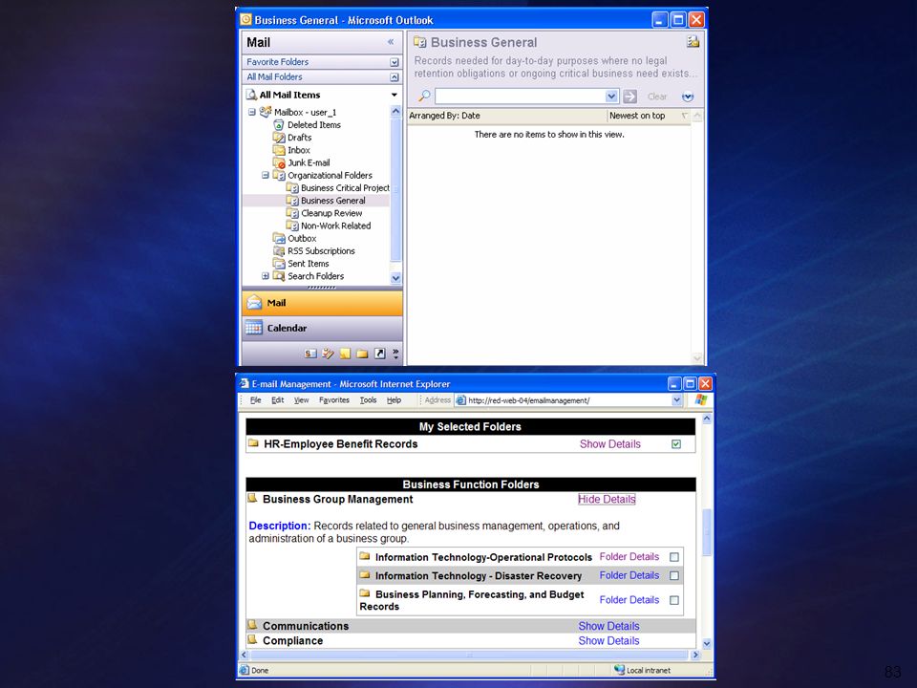Click Folder Details for Business Planning, Forecasting, and Budget
Viewport: 917px width, 688px height.
coord(629,600)
